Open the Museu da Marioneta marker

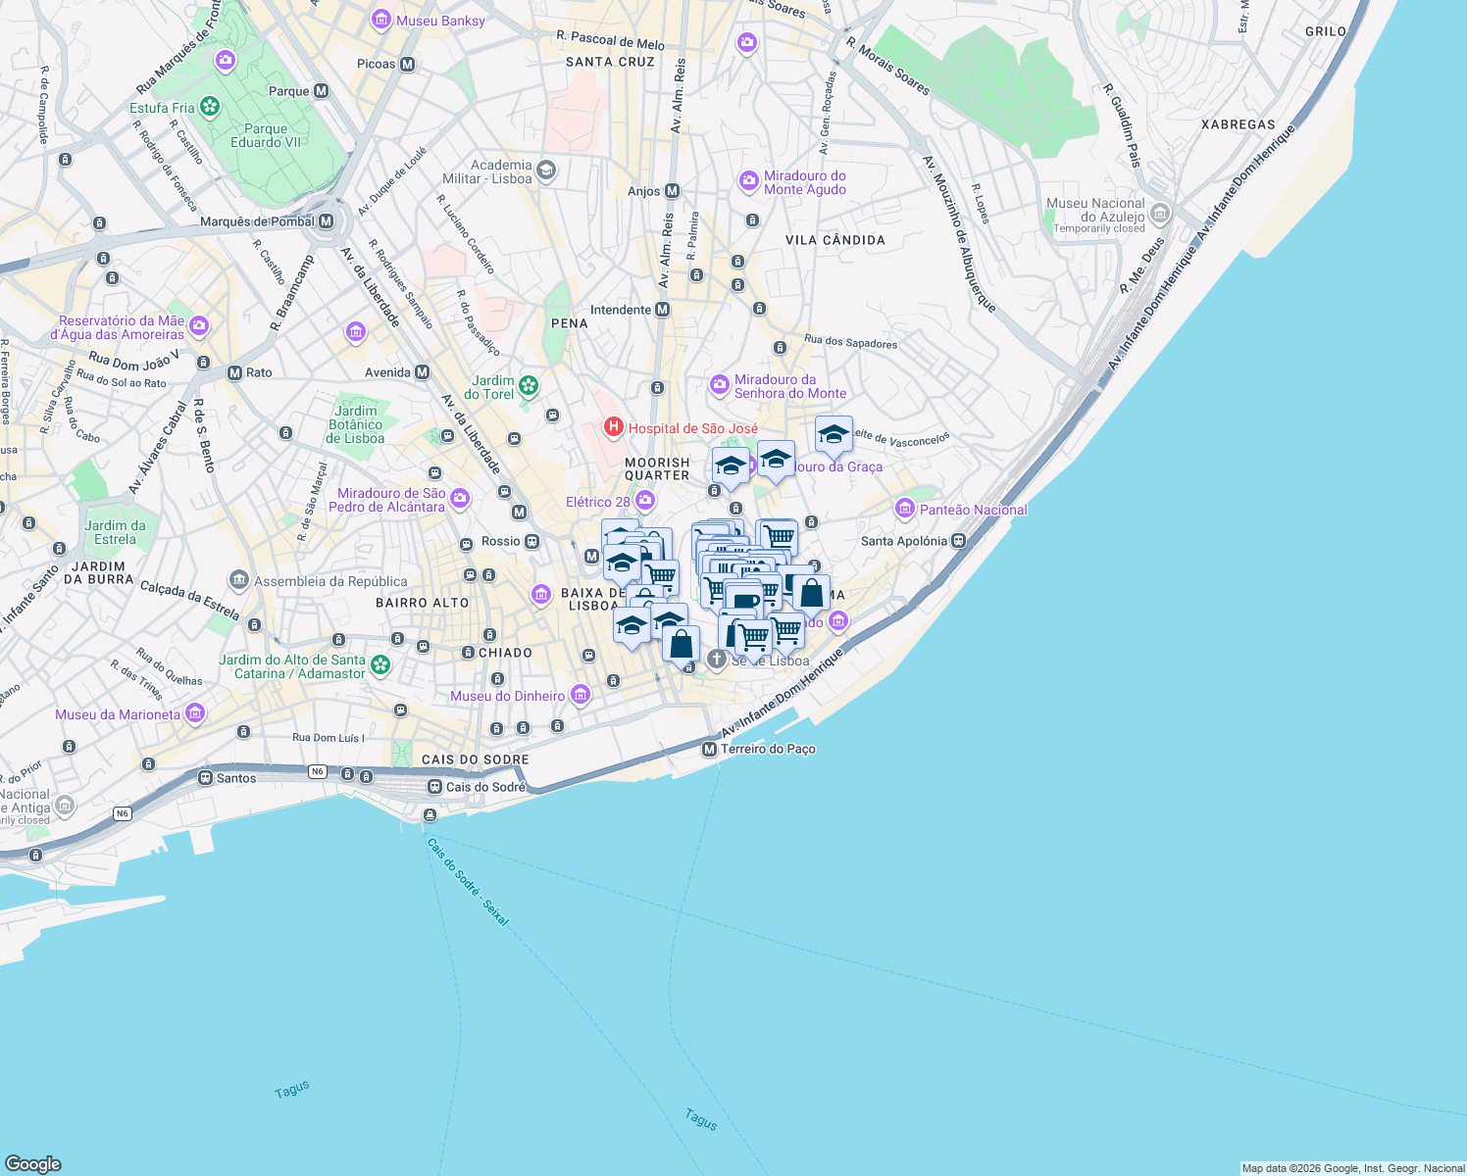coord(195,714)
